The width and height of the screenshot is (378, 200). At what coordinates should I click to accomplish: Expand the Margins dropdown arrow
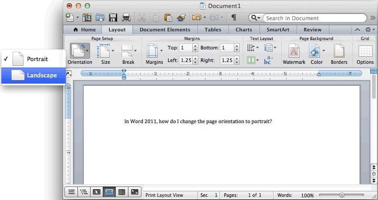click(161, 51)
